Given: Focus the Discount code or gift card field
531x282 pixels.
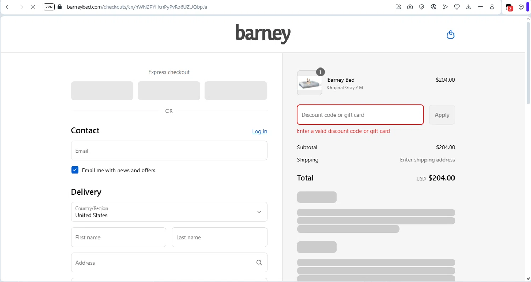Looking at the screenshot, I should [x=360, y=115].
